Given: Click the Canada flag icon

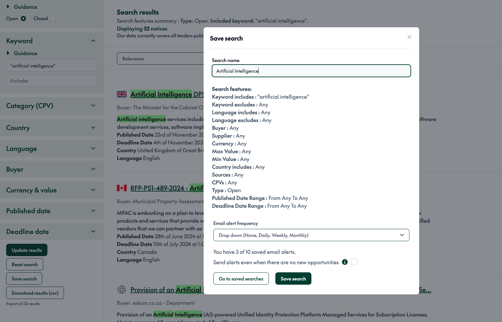Looking at the screenshot, I should click(122, 188).
